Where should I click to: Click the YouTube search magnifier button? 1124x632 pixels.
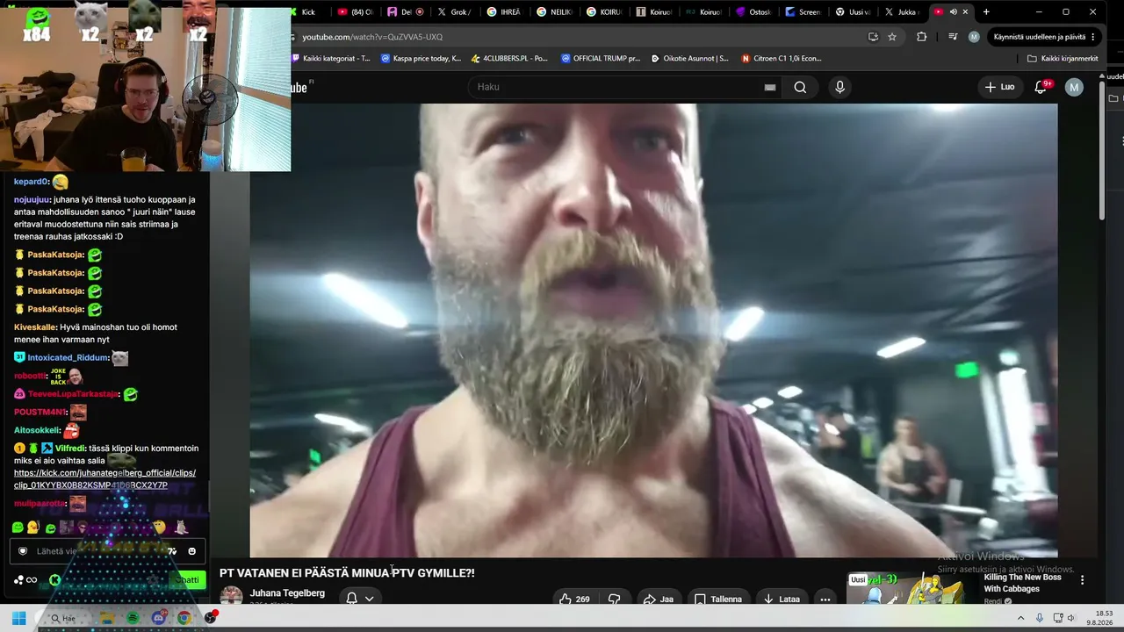(800, 87)
